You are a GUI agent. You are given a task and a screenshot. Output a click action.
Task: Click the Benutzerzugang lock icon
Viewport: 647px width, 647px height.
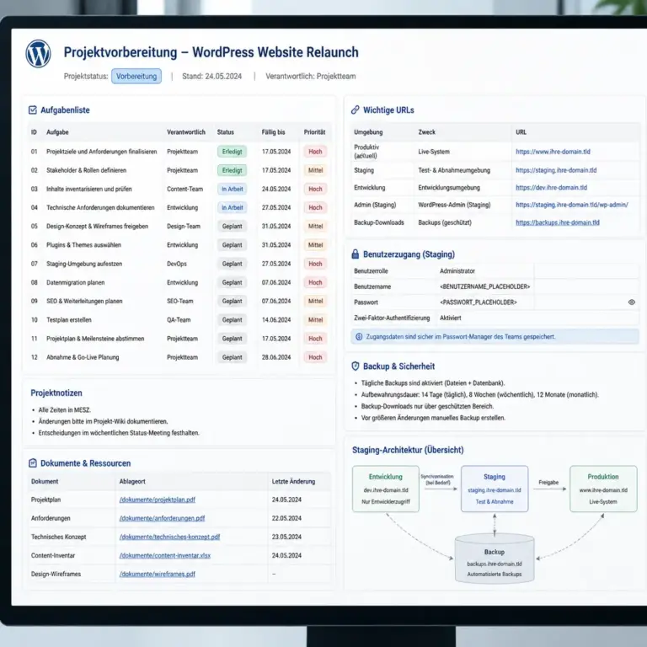pyautogui.click(x=355, y=254)
